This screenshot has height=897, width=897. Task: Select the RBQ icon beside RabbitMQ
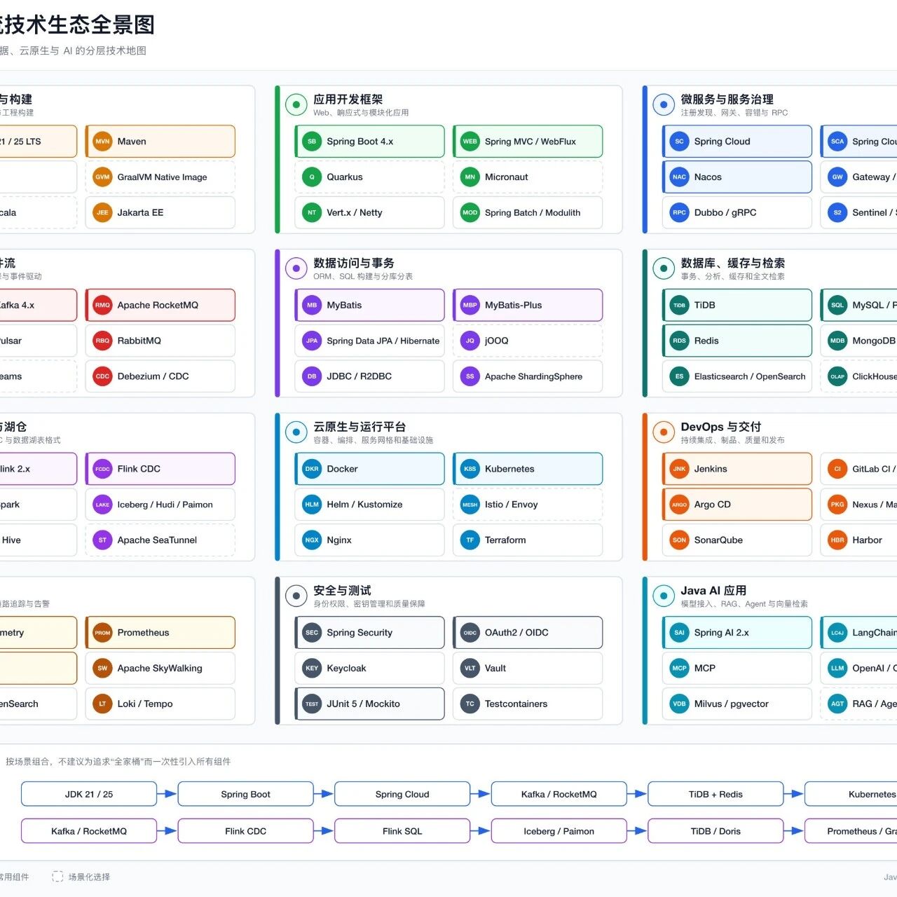click(x=102, y=341)
